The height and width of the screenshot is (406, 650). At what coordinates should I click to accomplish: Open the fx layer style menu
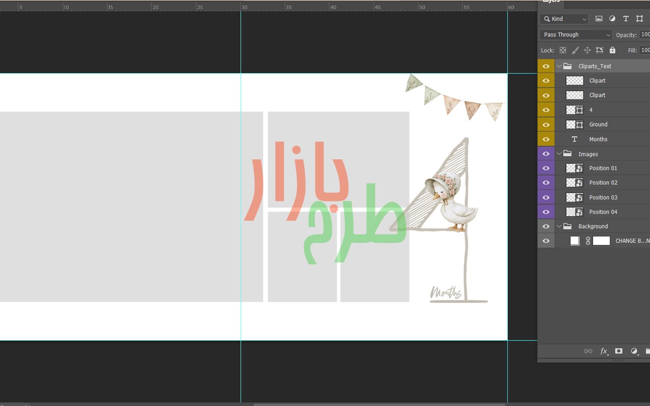point(604,351)
